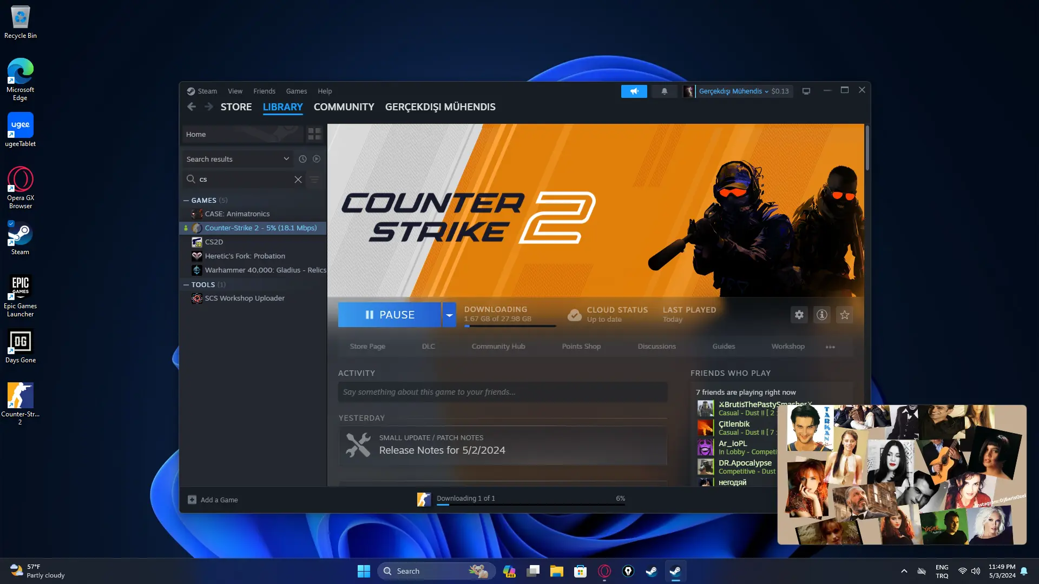Image resolution: width=1039 pixels, height=584 pixels.
Task: Clear the 'cs' library search text
Action: [298, 180]
